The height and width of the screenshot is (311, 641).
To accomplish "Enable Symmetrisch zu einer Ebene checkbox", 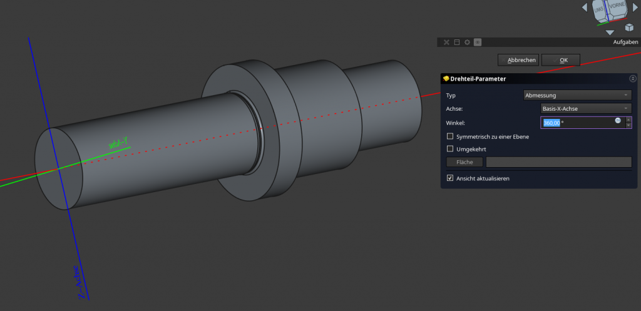I will pos(450,136).
